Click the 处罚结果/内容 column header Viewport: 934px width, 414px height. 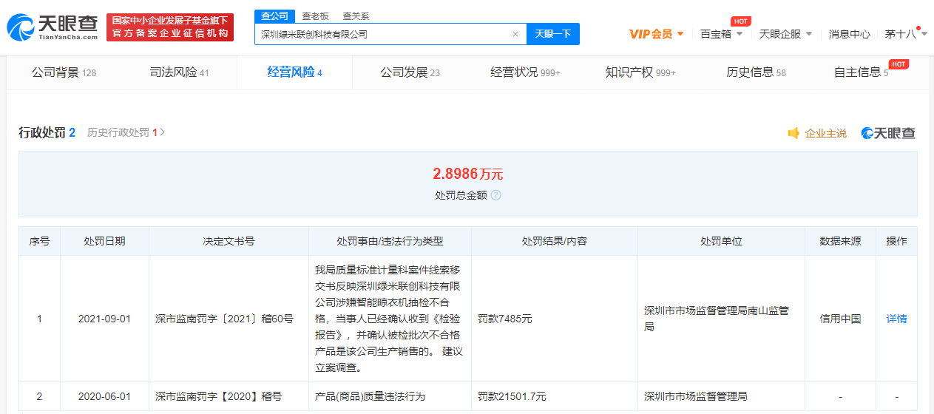click(x=555, y=241)
